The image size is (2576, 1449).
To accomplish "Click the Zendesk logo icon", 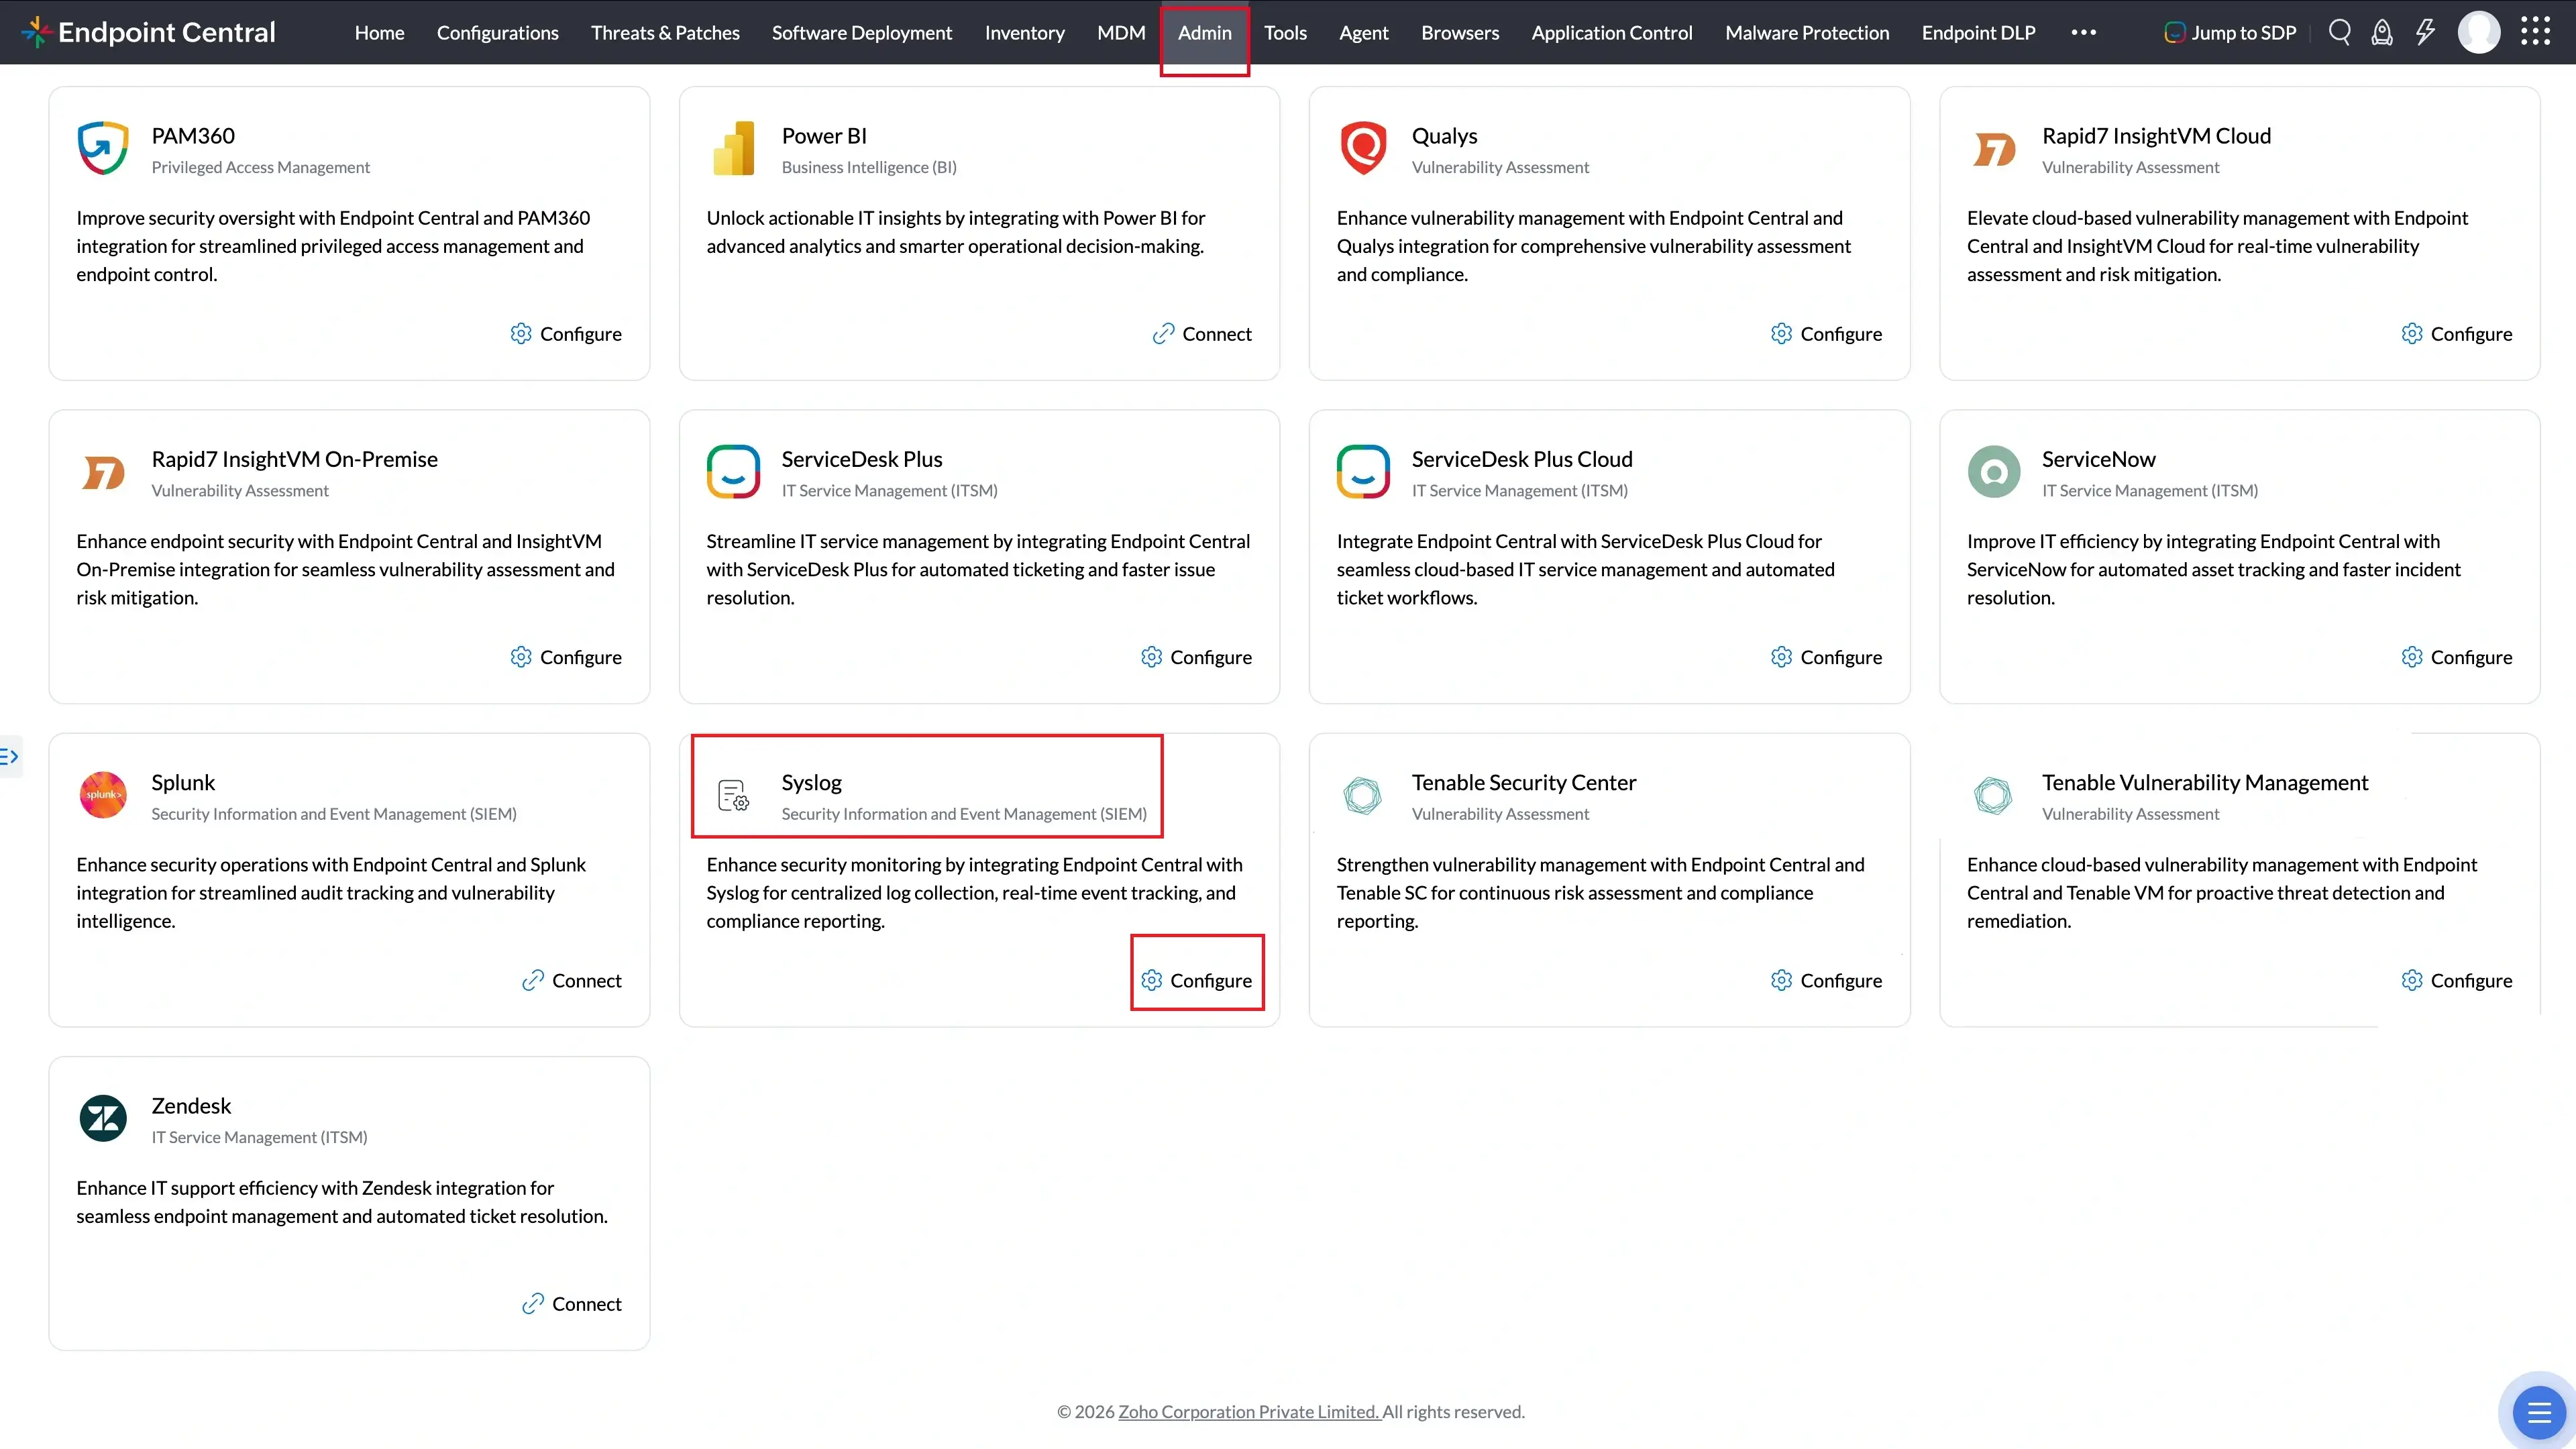I will [x=103, y=1118].
